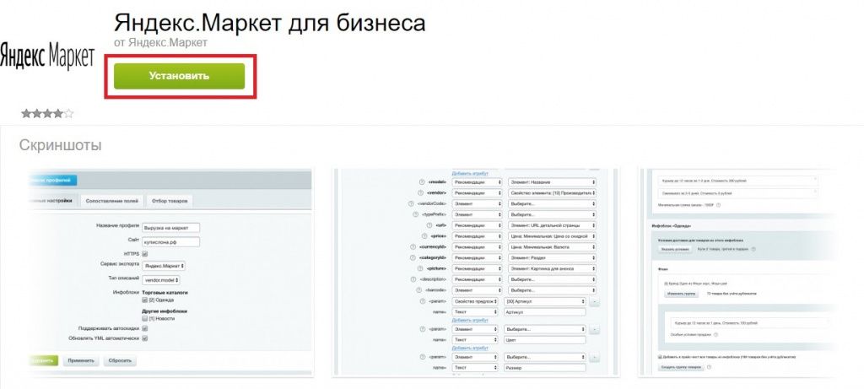Click the help icon beside <vendorCode>
864x389 pixels.
[411, 203]
